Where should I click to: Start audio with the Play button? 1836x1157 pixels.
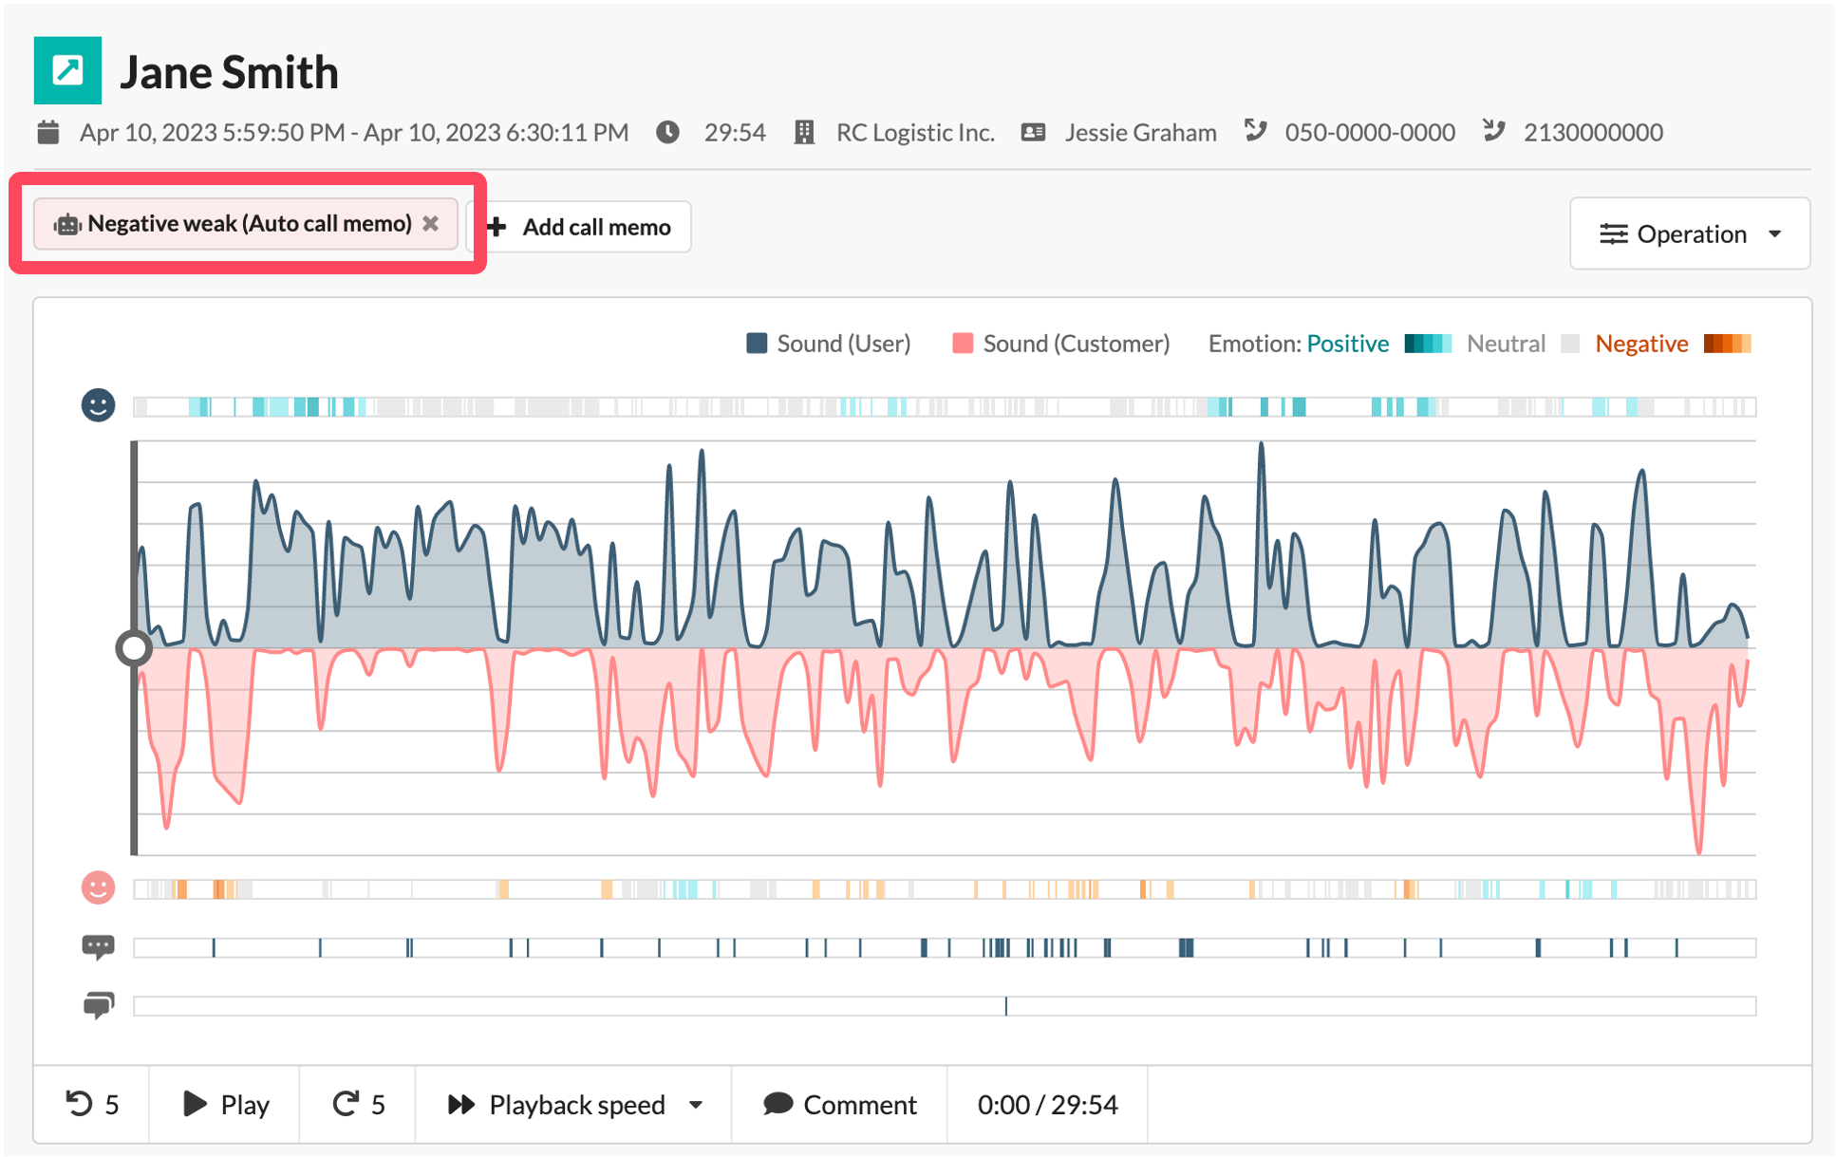pos(225,1104)
